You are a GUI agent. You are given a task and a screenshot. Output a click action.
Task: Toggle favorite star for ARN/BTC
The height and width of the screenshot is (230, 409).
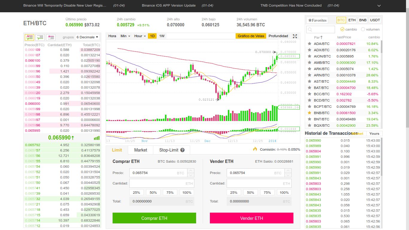pyautogui.click(x=310, y=75)
